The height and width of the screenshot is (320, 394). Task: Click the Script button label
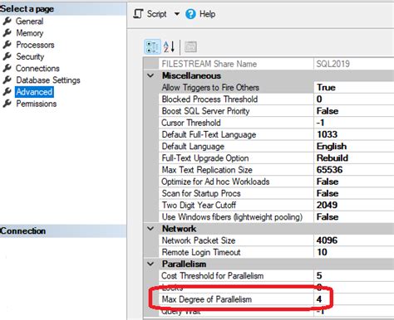pos(156,14)
